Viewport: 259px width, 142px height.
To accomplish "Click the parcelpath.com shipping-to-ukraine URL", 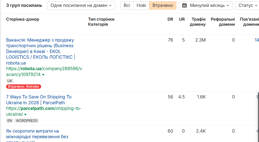I will pyautogui.click(x=44, y=109).
